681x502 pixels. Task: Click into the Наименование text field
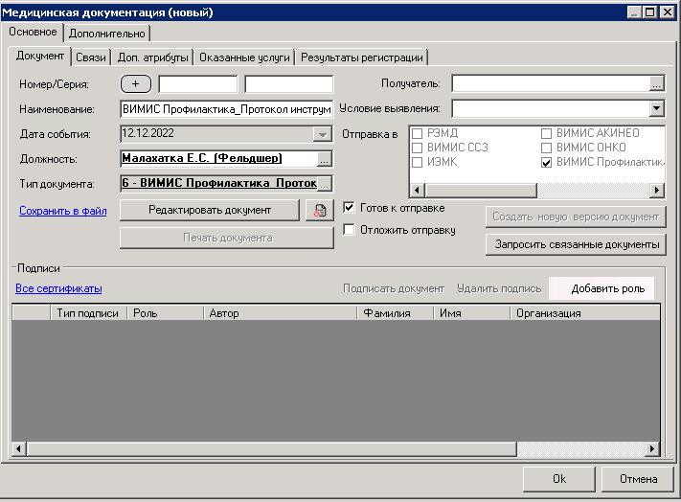(226, 109)
